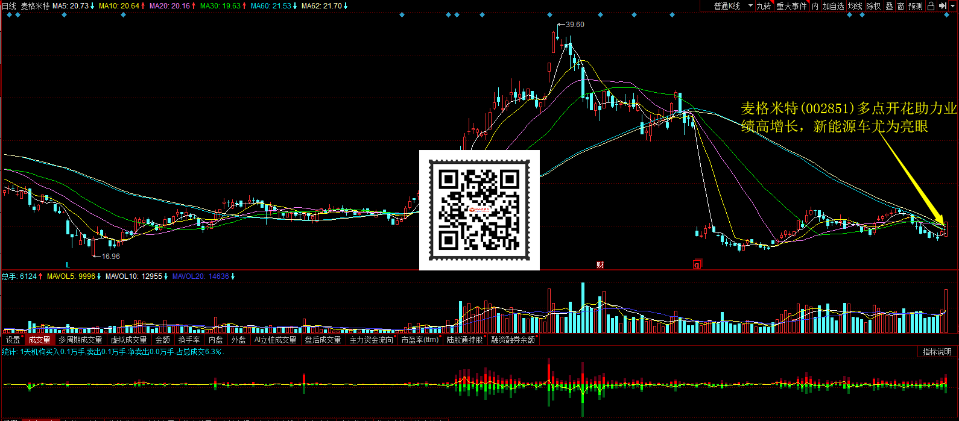Screen dimensions: 959x421
Task: Switch to the 盘后成交量 tab
Action: coord(323,340)
